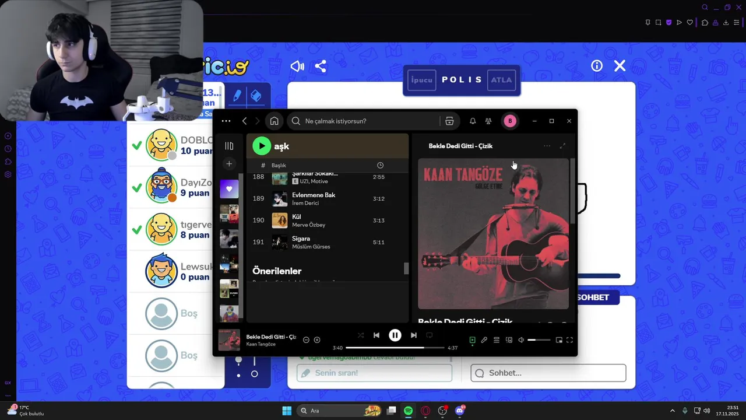746x420 pixels.
Task: Open Liked Songs heart playlist in sidebar
Action: pos(229,189)
